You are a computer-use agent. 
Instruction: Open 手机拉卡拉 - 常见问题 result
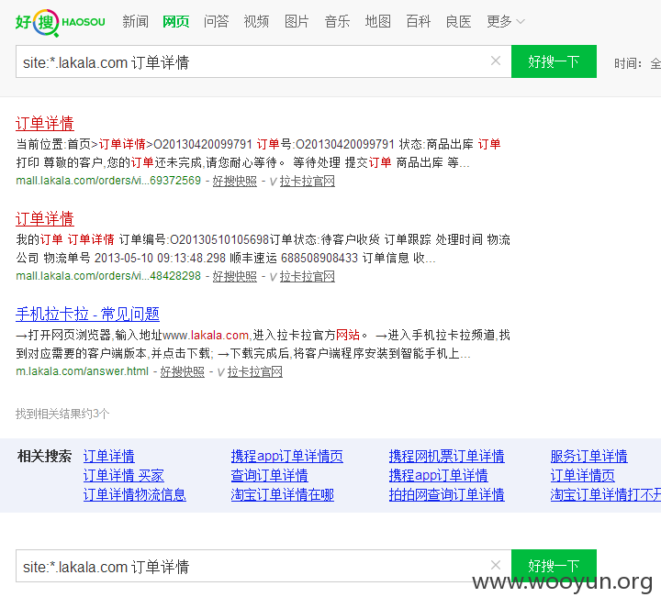point(88,315)
